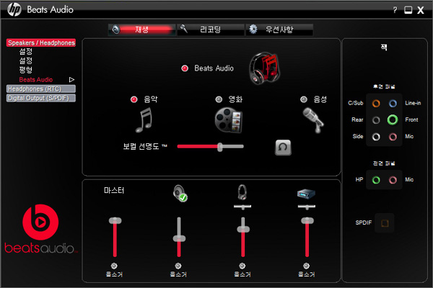Viewport: 433px width, 288px height.
Task: Open the second 설정 item under Speakers
Action: (x=26, y=60)
